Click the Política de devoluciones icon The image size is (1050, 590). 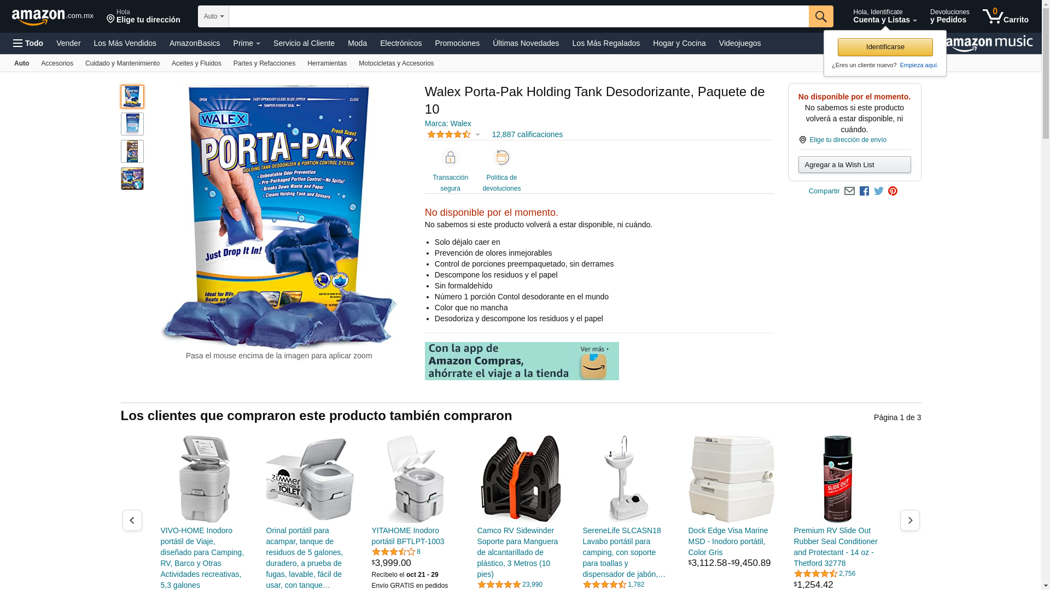coord(501,158)
